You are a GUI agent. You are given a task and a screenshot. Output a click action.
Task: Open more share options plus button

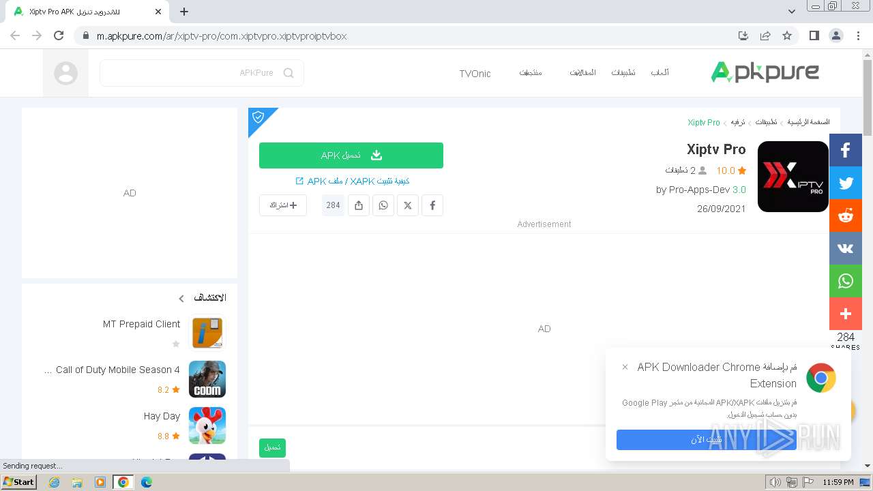coord(846,314)
